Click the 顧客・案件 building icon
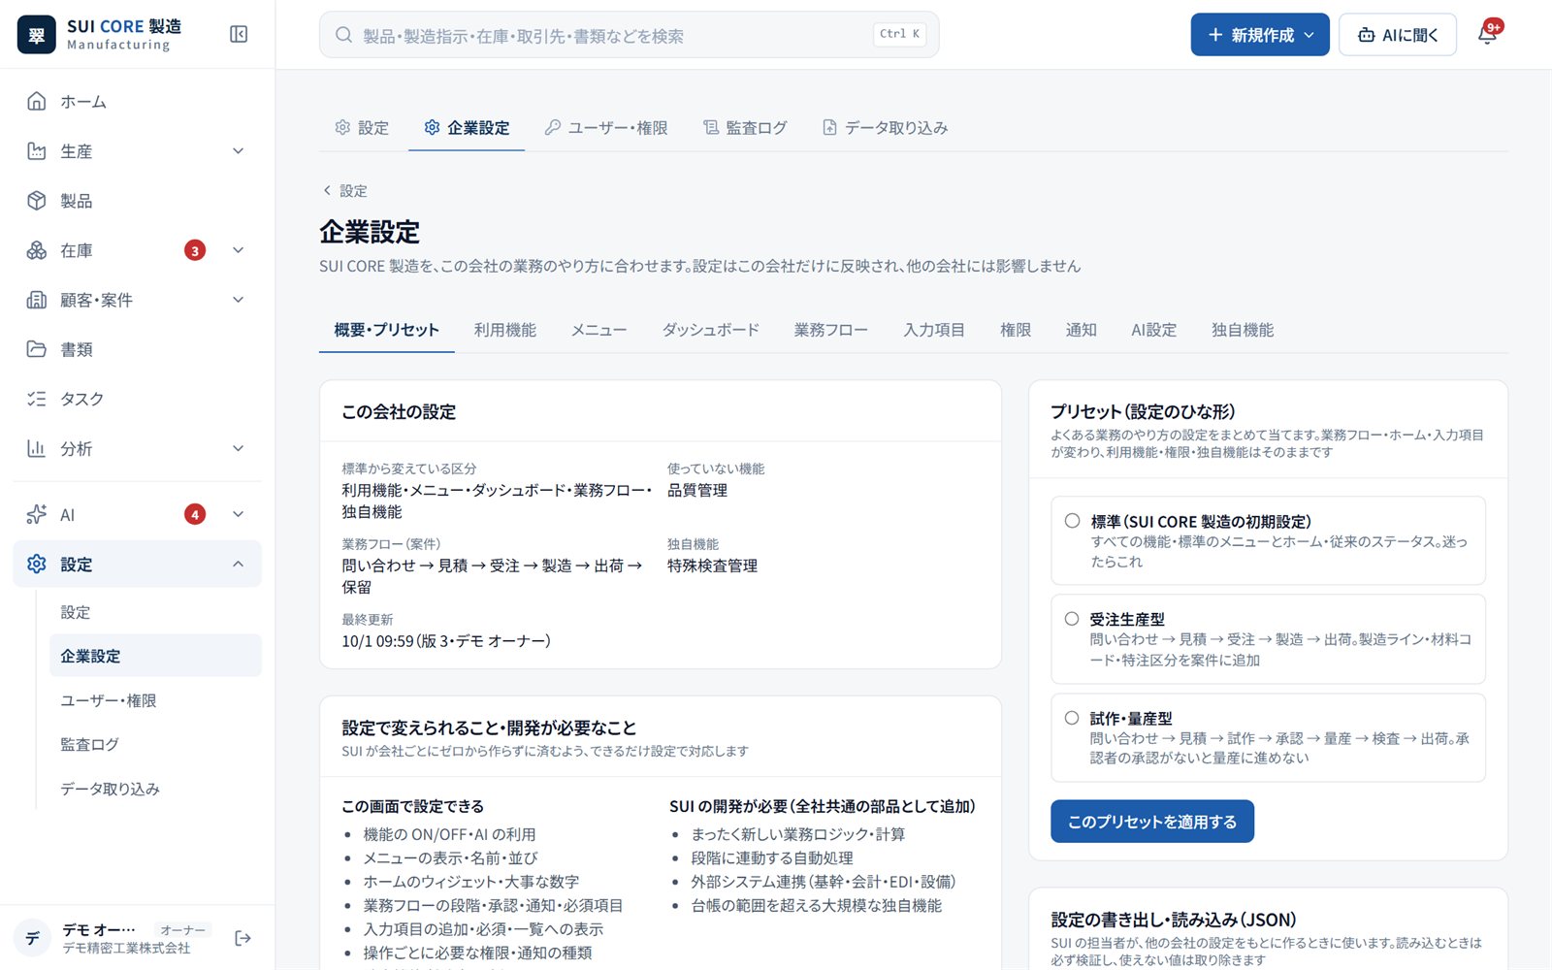Screen dimensions: 1552x970 click(37, 300)
